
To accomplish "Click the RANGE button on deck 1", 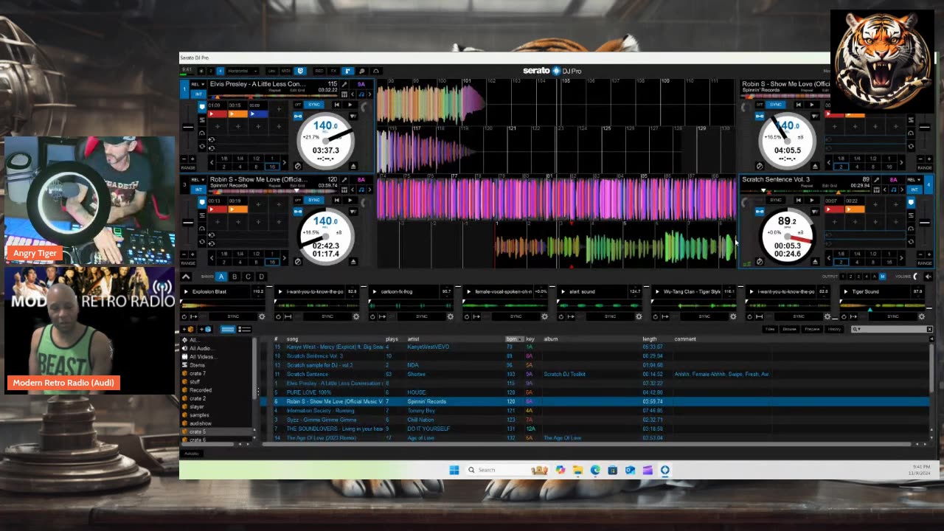I will (x=189, y=168).
